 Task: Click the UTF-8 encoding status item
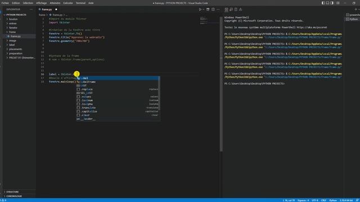315,200
